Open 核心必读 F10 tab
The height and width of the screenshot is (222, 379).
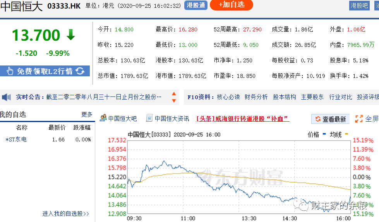pos(228,97)
